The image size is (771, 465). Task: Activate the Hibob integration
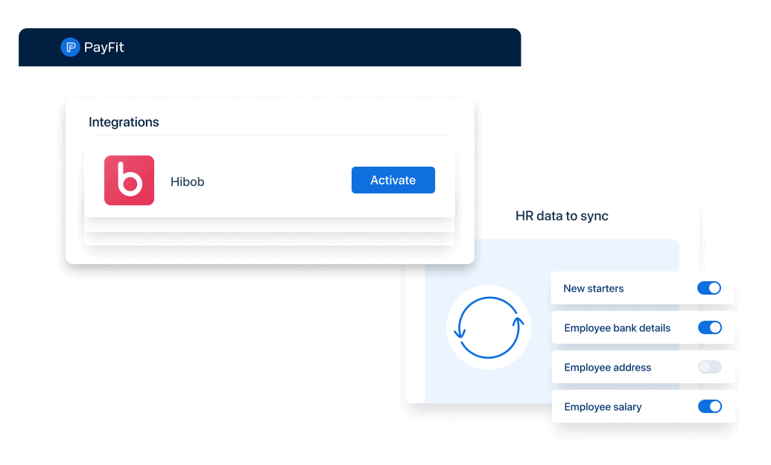tap(393, 180)
